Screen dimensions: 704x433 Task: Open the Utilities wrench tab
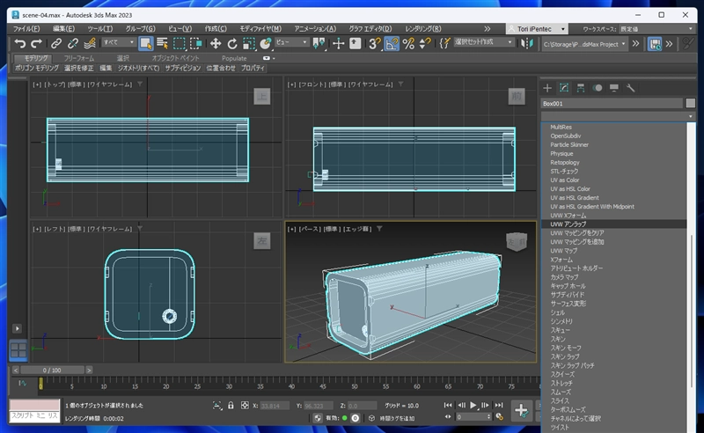click(630, 88)
